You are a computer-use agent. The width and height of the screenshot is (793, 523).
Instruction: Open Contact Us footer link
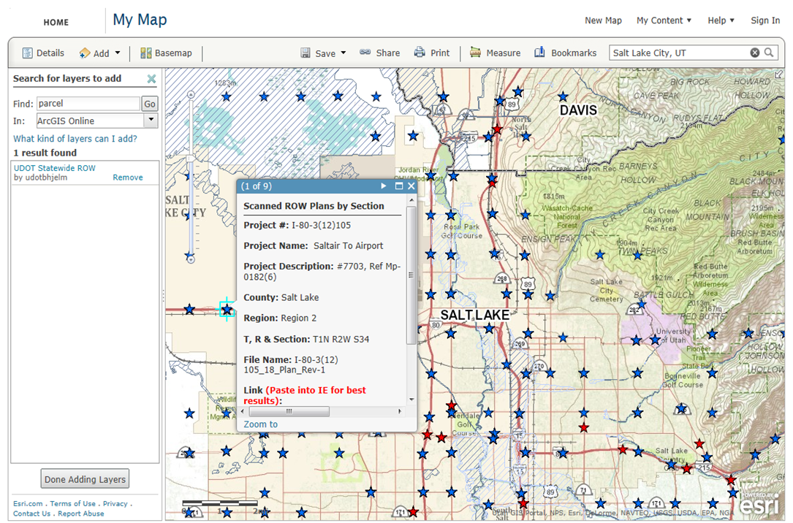32,514
